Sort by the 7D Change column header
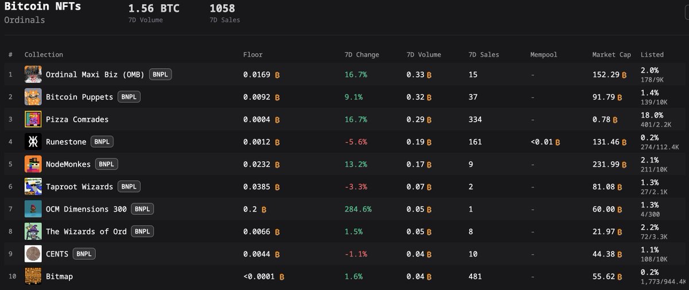Screen dimensions: 689x290 362,54
